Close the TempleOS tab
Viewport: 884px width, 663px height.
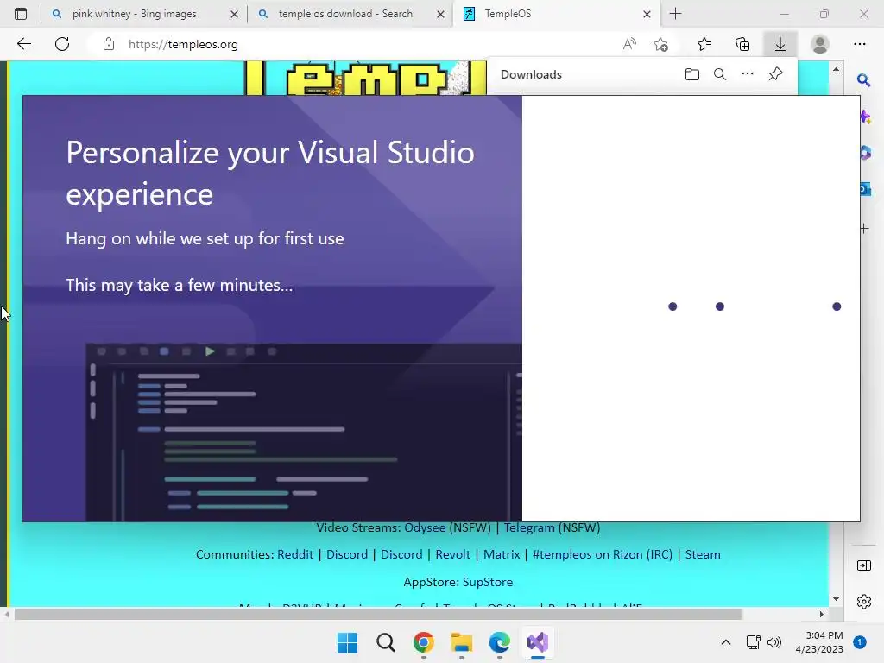pos(647,14)
